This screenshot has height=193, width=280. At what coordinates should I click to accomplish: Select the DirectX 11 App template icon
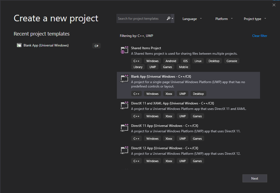pyautogui.click(x=124, y=128)
